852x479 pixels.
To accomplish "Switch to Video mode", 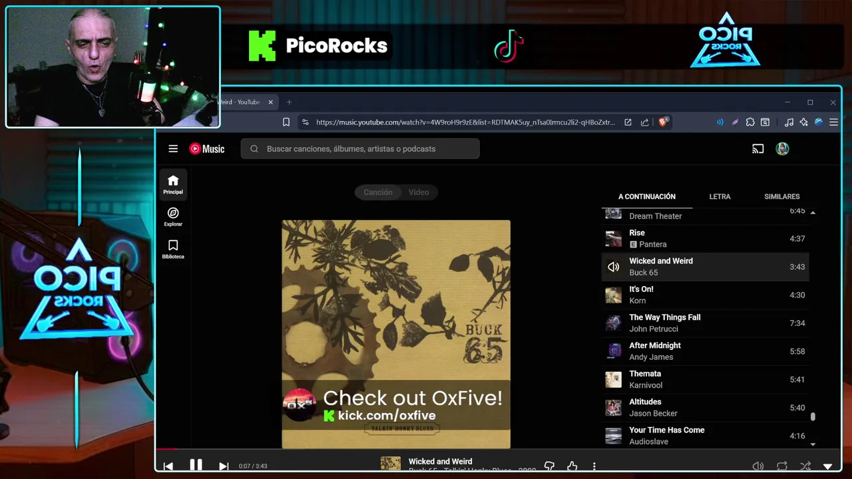I will pyautogui.click(x=419, y=192).
